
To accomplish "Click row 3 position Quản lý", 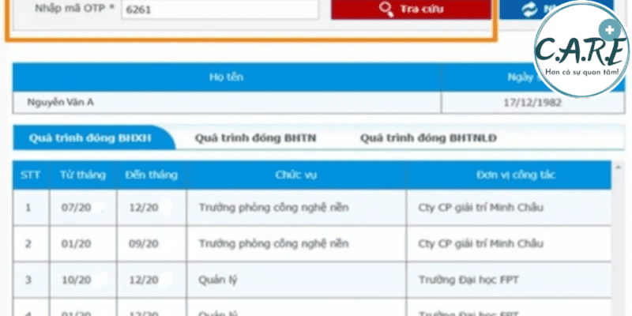I will click(218, 280).
